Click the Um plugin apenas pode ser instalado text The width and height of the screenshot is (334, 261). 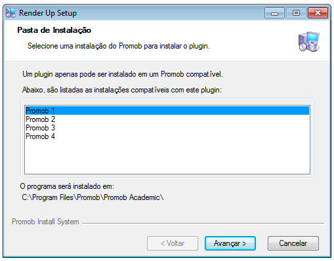click(x=123, y=74)
